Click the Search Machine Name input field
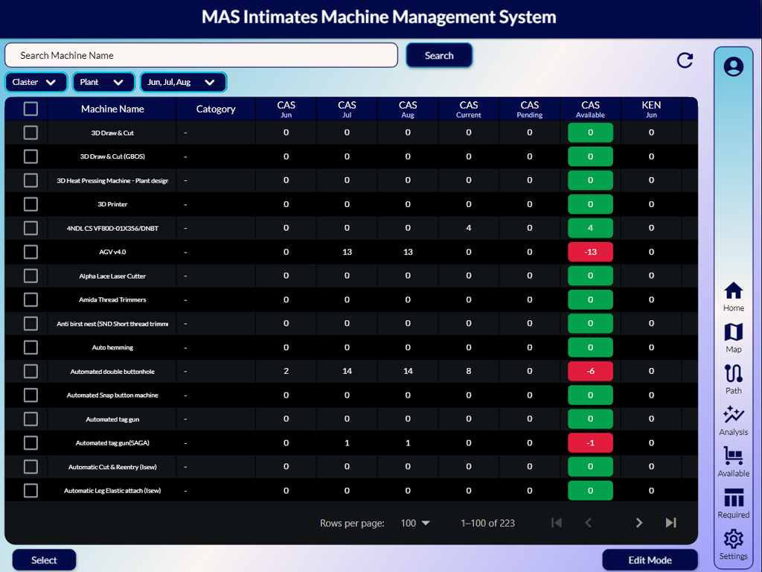762x572 pixels. pos(201,55)
